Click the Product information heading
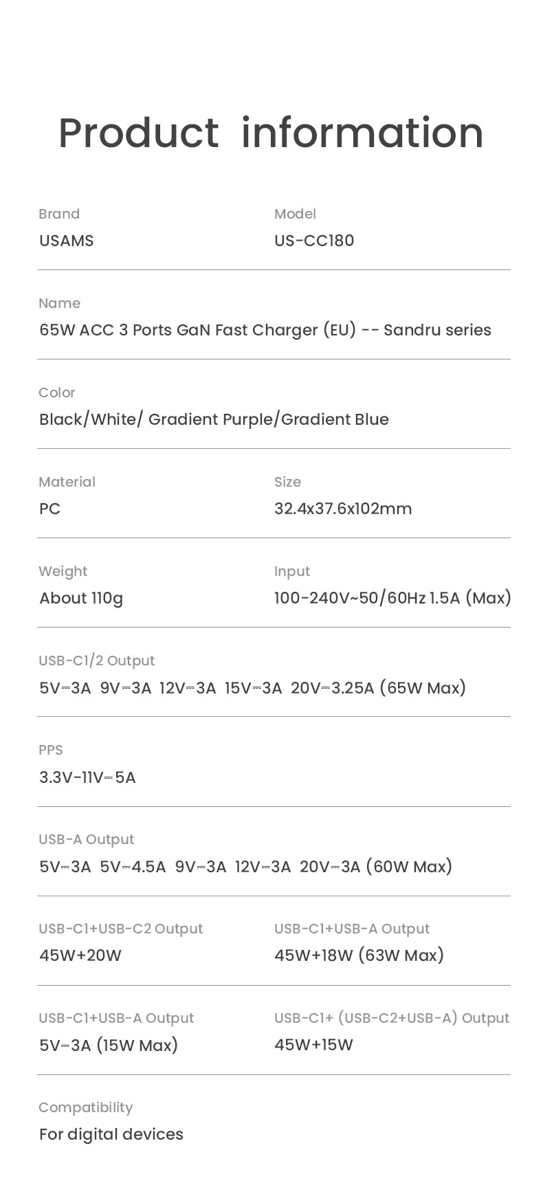Image resolution: width=543 pixels, height=1196 pixels. click(271, 132)
